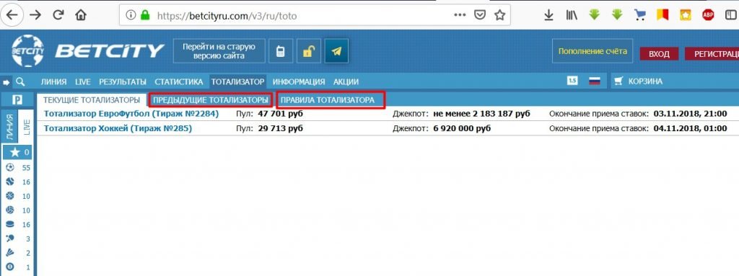Select favorites star showing 0
Image resolution: width=739 pixels, height=276 pixels.
coord(18,152)
